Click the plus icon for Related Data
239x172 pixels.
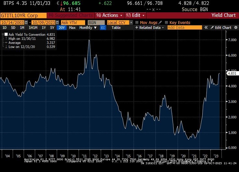[137, 28]
